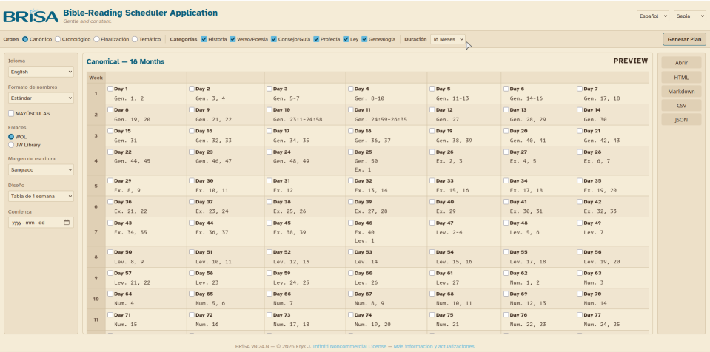Export the plan as Markdown
Screen dimensions: 710x352
681,92
